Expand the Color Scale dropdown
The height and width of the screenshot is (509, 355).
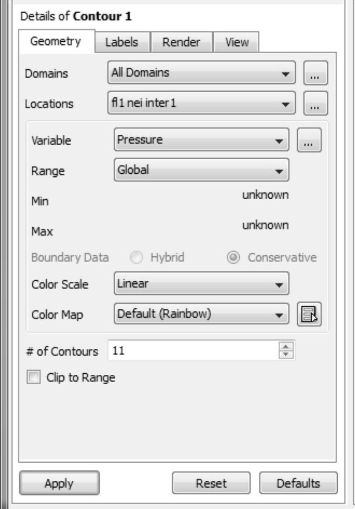201,284
